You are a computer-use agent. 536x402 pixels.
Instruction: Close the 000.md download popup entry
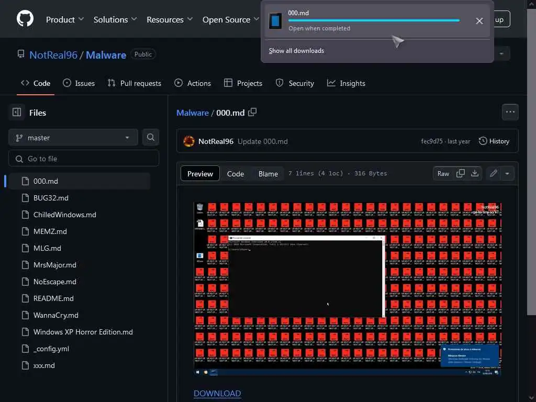[479, 21]
